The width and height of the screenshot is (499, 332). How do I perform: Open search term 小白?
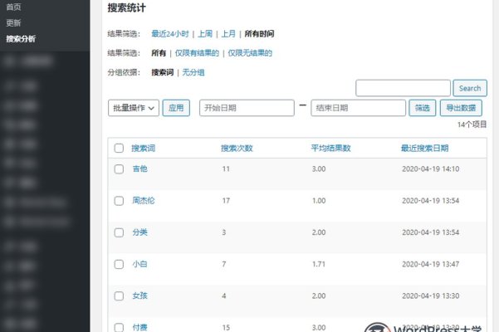click(x=139, y=264)
